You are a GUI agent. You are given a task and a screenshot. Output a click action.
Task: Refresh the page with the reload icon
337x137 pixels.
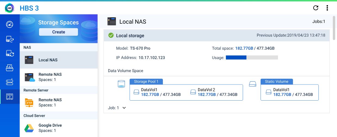[x=316, y=8]
